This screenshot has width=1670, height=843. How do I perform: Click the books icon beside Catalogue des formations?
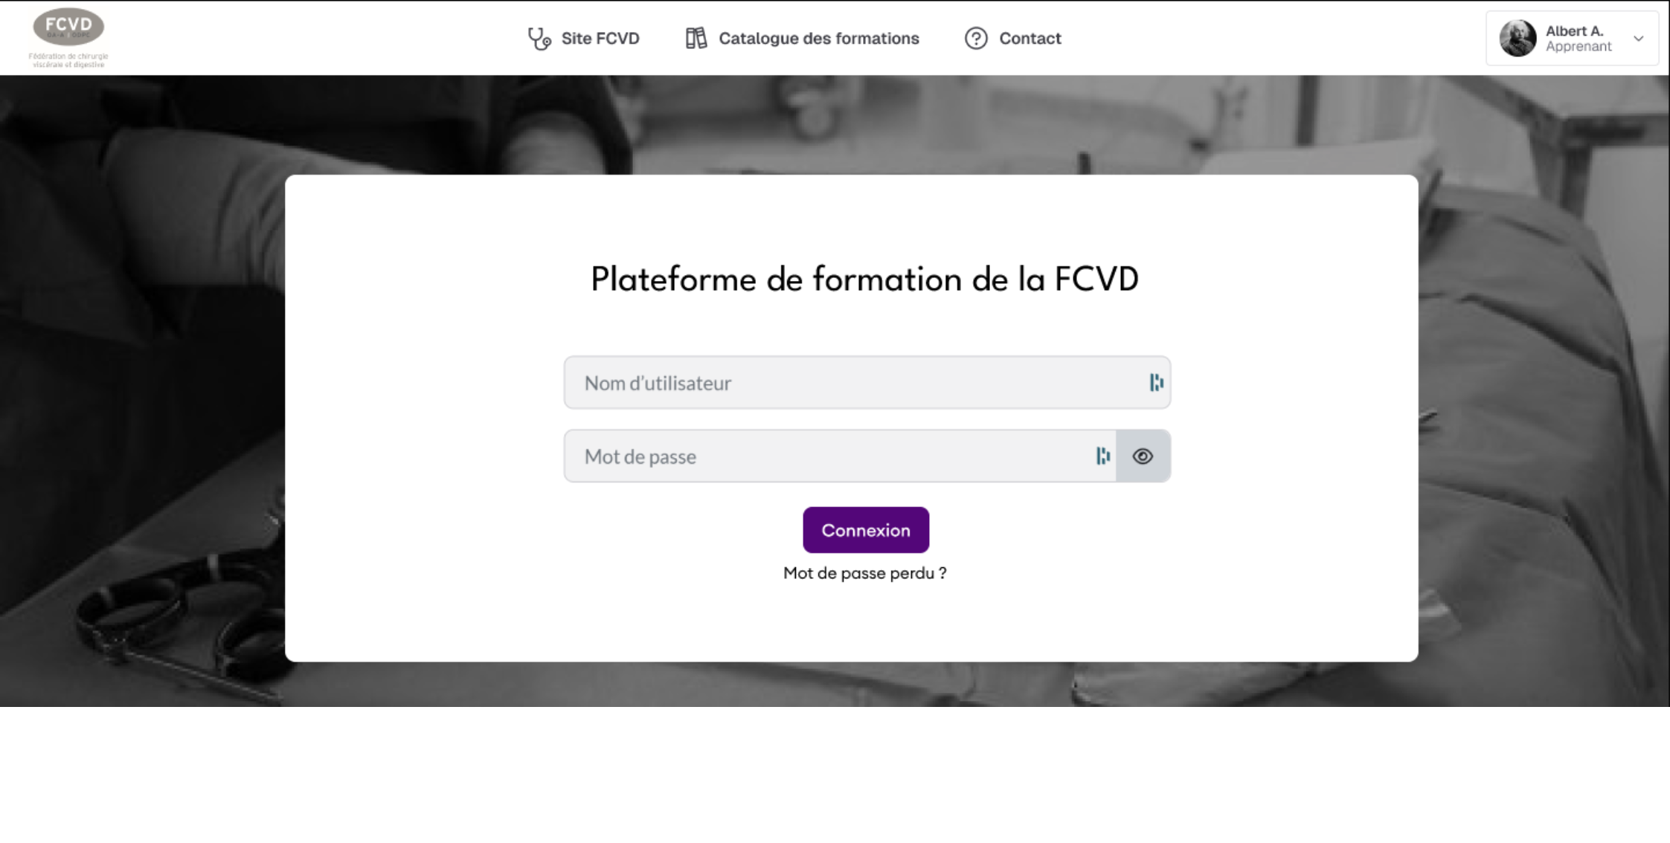pos(696,38)
